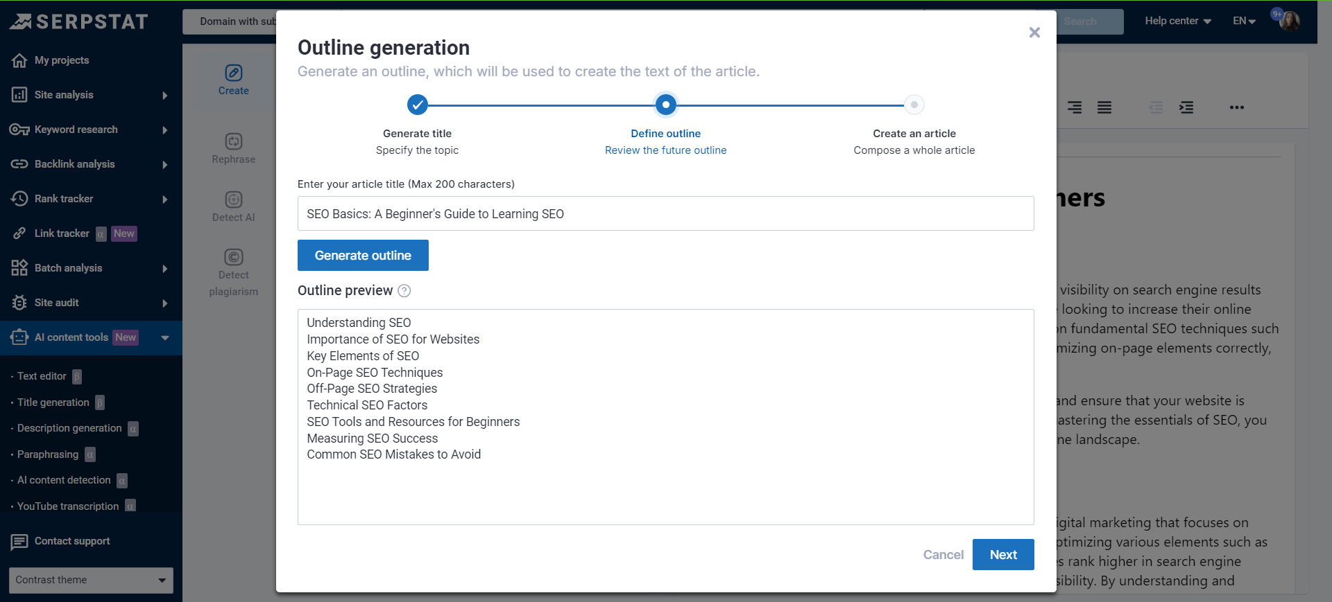
Task: Click inside the Outline preview text area
Action: [x=666, y=417]
